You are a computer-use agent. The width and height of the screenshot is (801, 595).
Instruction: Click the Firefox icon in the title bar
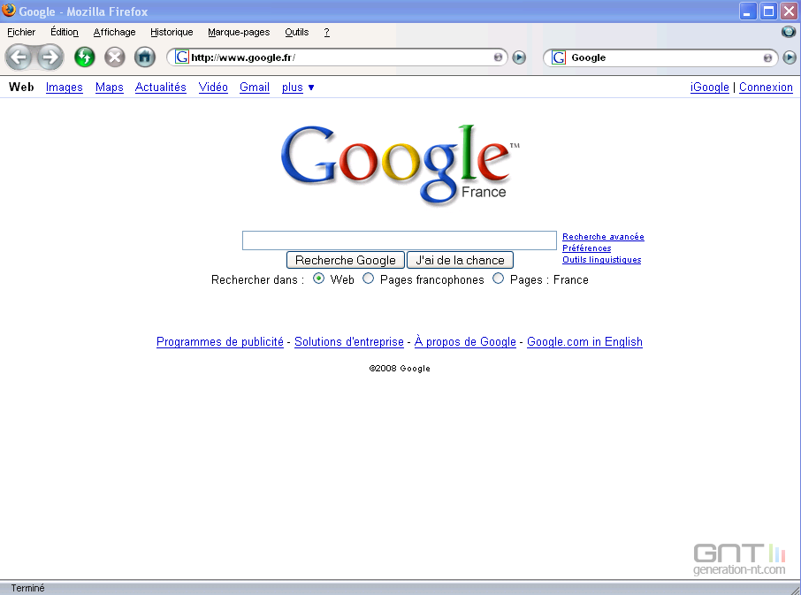[x=9, y=11]
